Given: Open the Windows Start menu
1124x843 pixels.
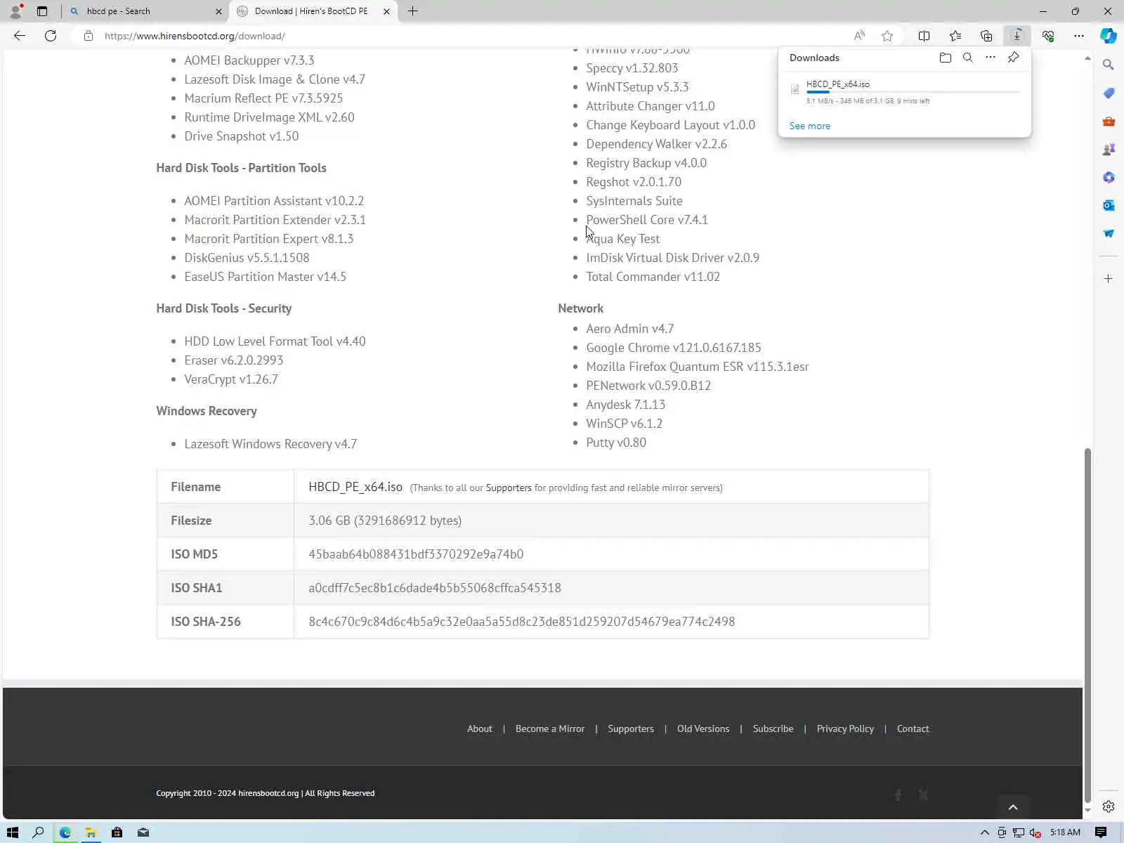Looking at the screenshot, I should pyautogui.click(x=13, y=832).
